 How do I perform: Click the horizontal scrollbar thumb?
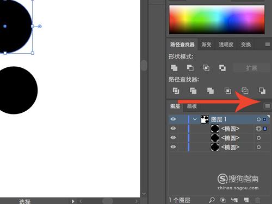tap(107, 201)
